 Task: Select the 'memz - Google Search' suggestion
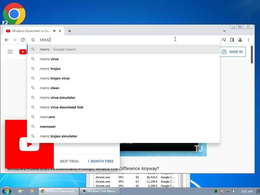(x=123, y=49)
